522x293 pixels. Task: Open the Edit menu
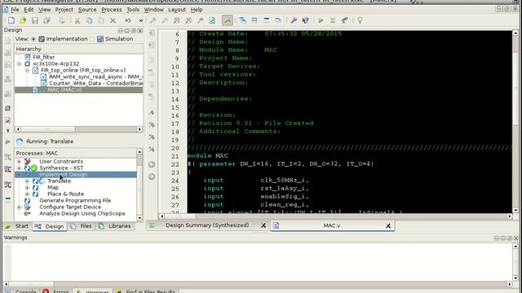(29, 10)
